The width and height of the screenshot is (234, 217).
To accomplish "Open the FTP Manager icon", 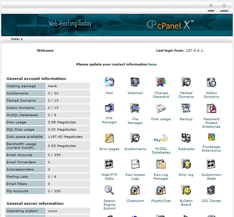I will 109,108.
